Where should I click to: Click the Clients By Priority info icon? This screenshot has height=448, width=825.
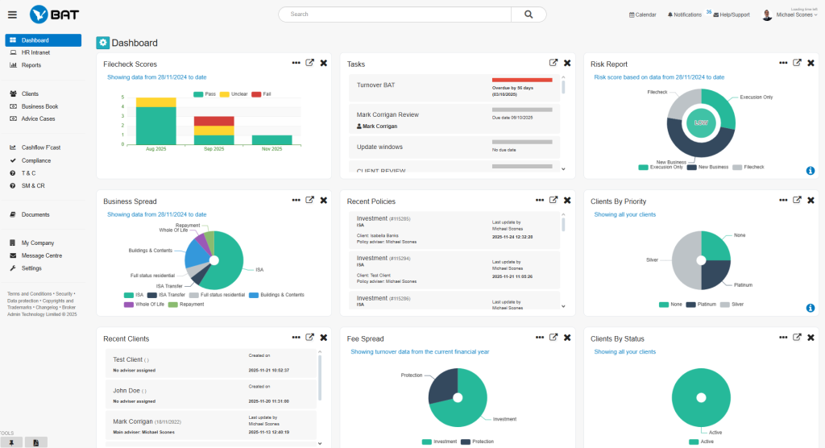coord(810,308)
